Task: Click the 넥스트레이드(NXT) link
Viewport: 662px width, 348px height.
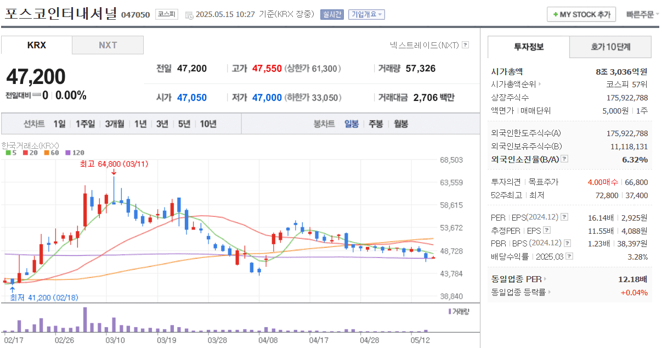Action: [424, 45]
